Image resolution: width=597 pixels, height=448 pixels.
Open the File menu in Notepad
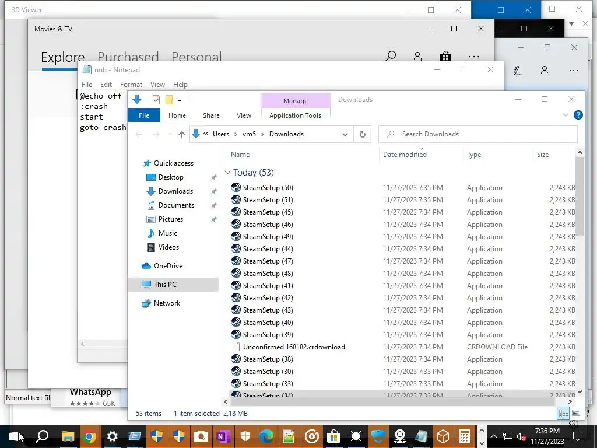click(x=87, y=85)
